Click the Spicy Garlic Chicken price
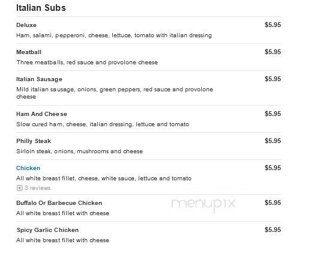The width and height of the screenshot is (311, 253). point(273,230)
